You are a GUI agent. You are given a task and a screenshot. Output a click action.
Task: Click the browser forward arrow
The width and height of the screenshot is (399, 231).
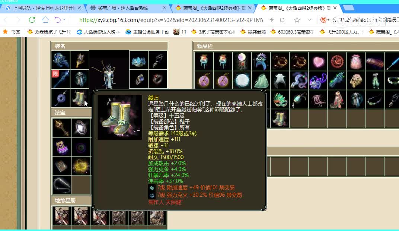[18, 20]
